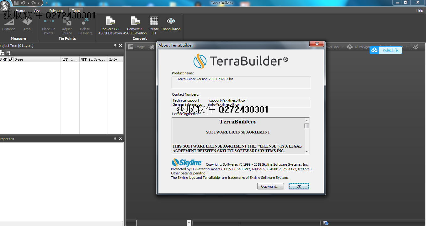The width and height of the screenshot is (426, 226).
Task: Pin the Properties panel
Action: tap(115, 139)
